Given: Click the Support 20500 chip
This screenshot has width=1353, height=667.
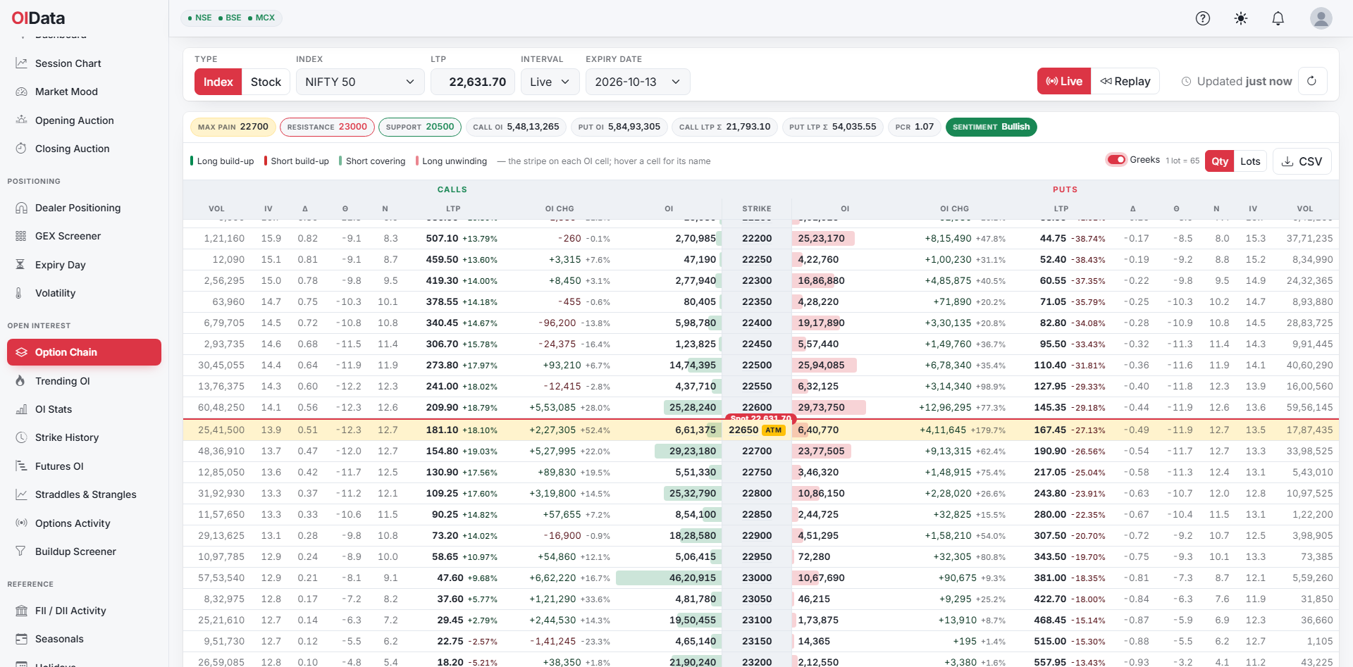Looking at the screenshot, I should coord(420,127).
